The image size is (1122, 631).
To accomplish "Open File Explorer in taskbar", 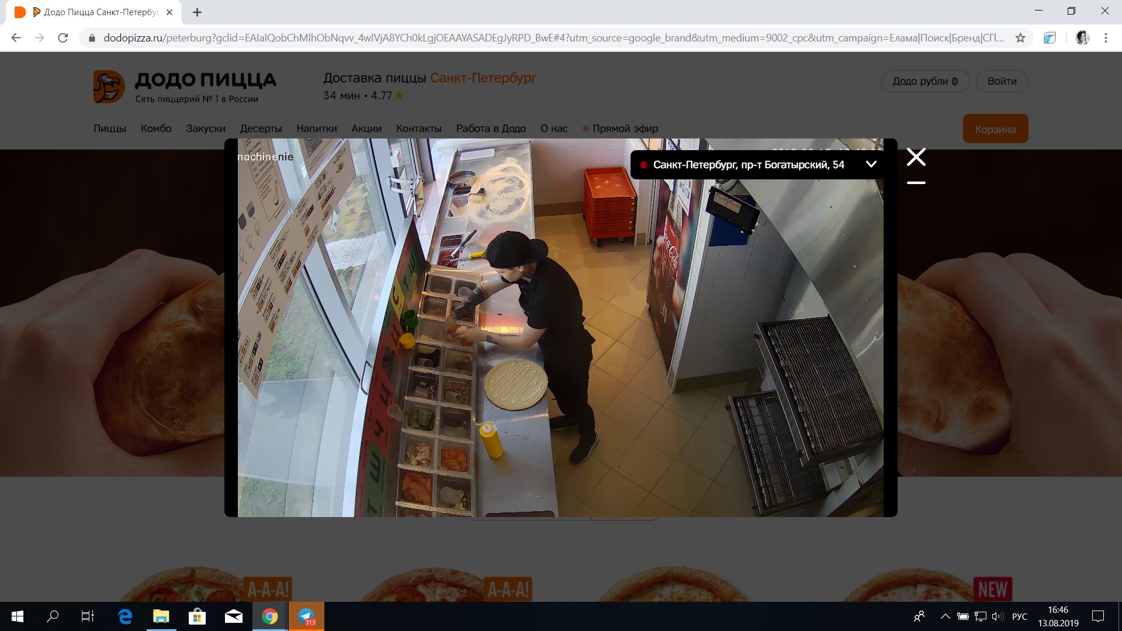I will (x=161, y=616).
